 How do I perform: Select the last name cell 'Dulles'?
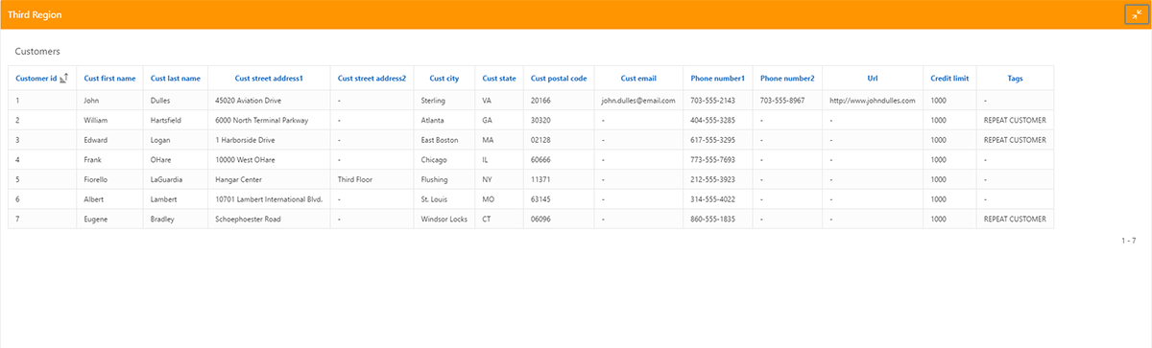(161, 100)
